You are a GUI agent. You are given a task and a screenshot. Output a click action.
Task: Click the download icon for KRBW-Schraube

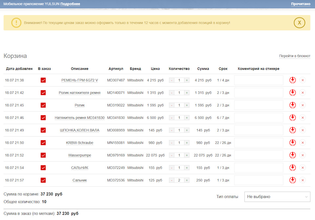coord(292,143)
